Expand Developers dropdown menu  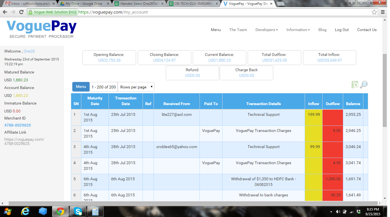[x=267, y=30]
